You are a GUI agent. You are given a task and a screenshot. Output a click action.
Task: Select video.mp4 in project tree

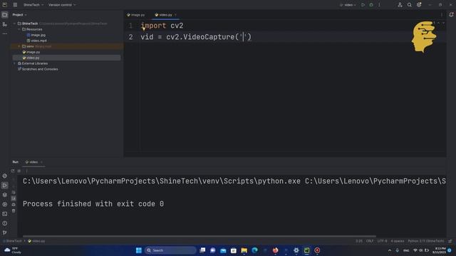point(36,41)
